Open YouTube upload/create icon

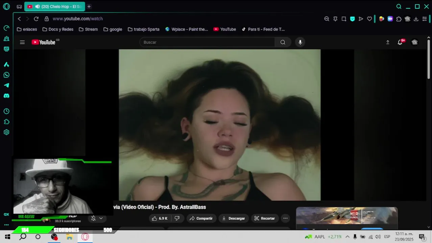(x=388, y=42)
